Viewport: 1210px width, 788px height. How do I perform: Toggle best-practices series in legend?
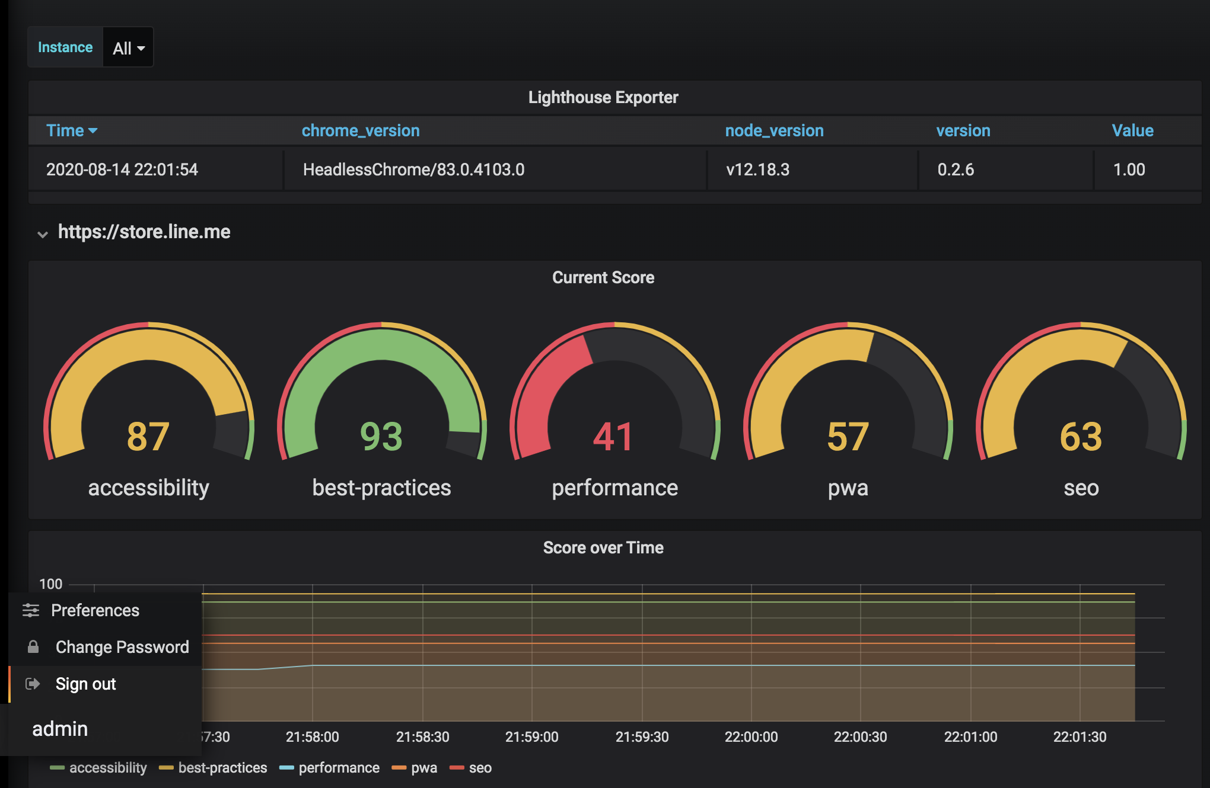point(222,768)
